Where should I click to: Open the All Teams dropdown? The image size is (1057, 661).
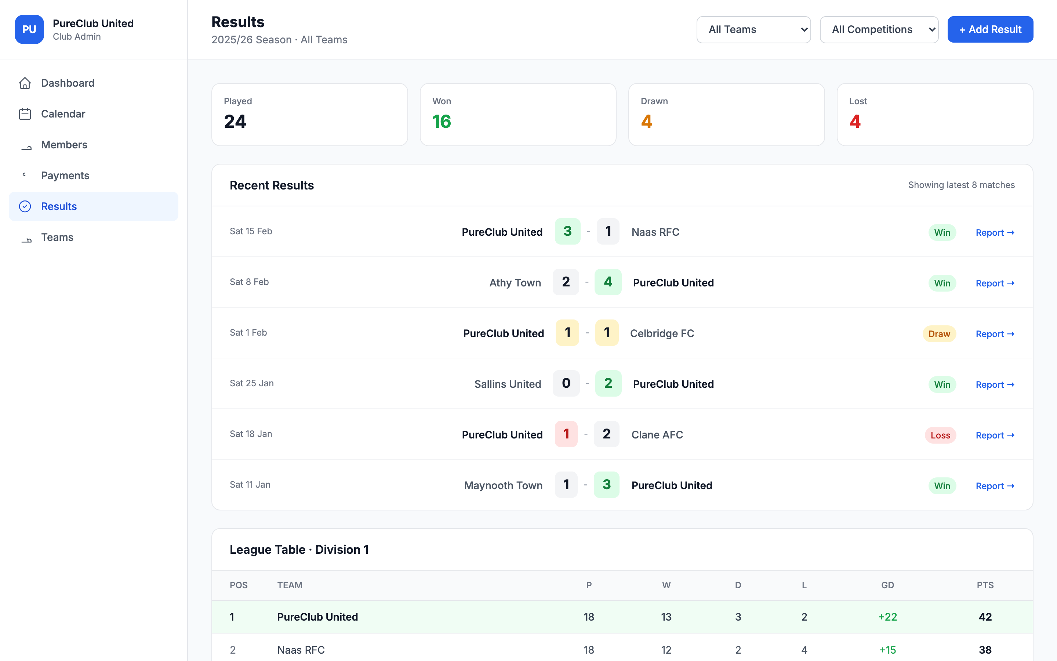click(x=753, y=29)
